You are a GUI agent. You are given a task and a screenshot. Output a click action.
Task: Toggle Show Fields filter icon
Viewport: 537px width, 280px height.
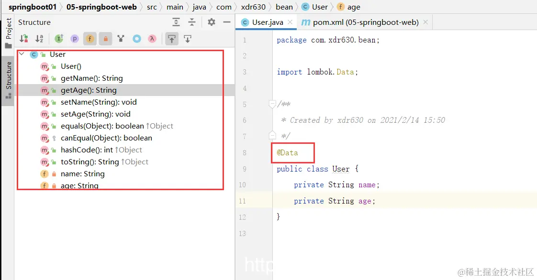point(89,39)
